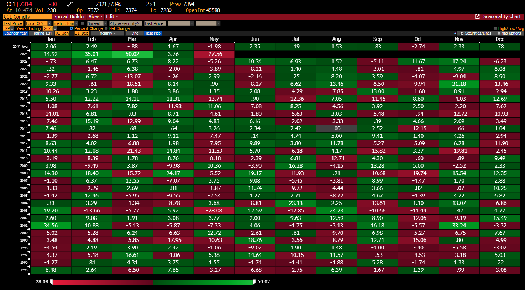525x290 pixels.
Task: Click the double-chevron collapse icon left of Securities/Lines
Action: pyautogui.click(x=455, y=33)
